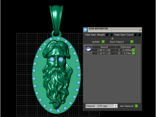This screenshot has width=156, height=117.
Task: Close the Gem Reporter panel
Action: click(x=140, y=29)
